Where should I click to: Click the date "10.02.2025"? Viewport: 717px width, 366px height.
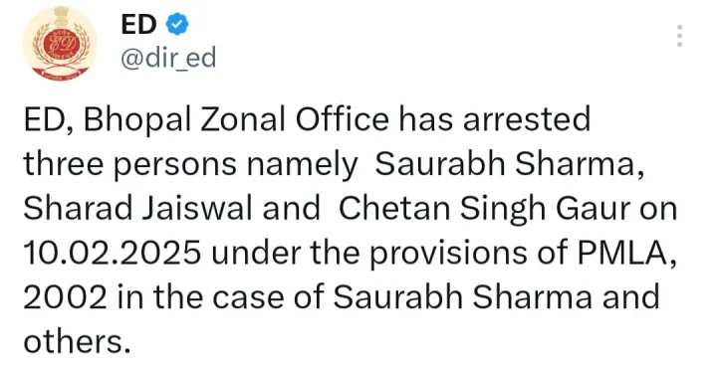tap(112, 254)
